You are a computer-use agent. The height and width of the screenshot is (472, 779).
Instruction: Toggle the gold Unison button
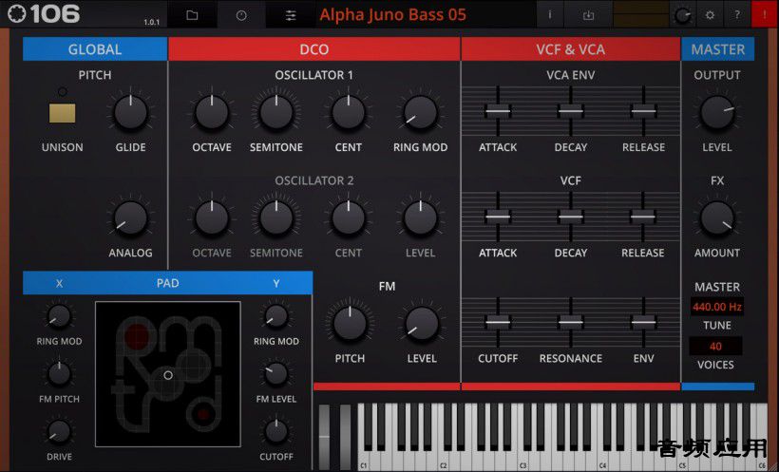(x=62, y=113)
